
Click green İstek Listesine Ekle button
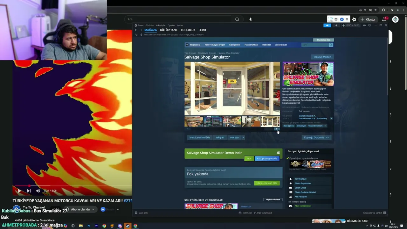tap(267, 183)
